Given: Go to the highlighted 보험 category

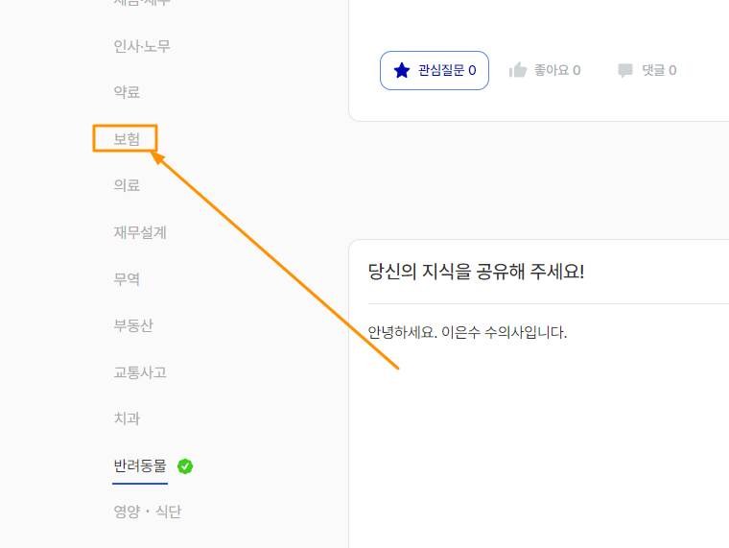Looking at the screenshot, I should [x=127, y=139].
